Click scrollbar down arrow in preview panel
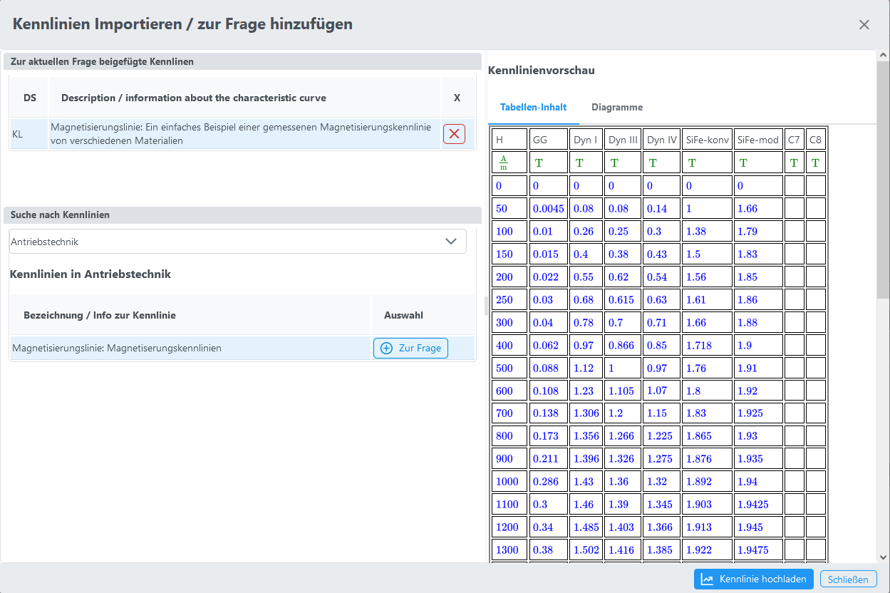The width and height of the screenshot is (890, 593). point(884,557)
